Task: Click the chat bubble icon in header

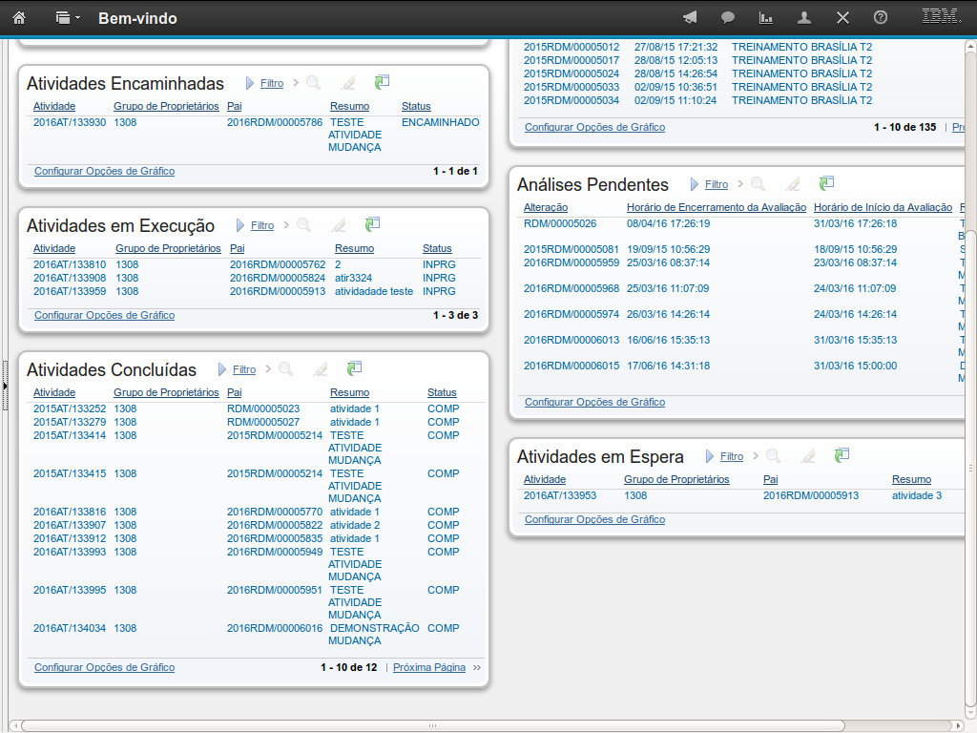Action: click(728, 17)
